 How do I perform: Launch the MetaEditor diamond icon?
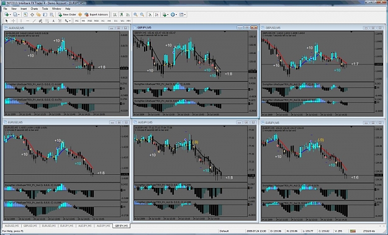[x=80, y=15]
